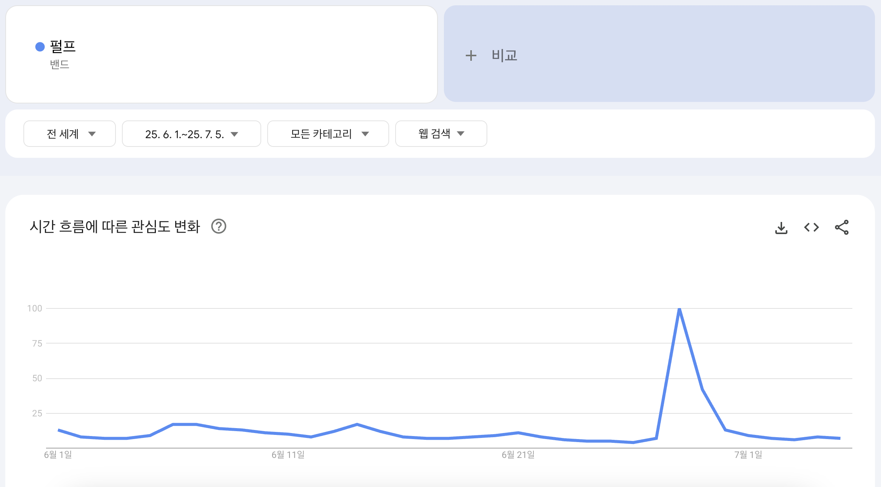Viewport: 881px width, 487px height.
Task: Click the download CSV icon
Action: point(781,228)
